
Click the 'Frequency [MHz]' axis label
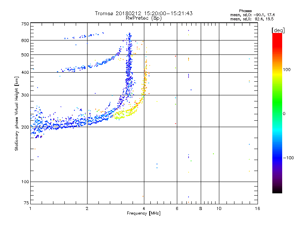point(144,213)
